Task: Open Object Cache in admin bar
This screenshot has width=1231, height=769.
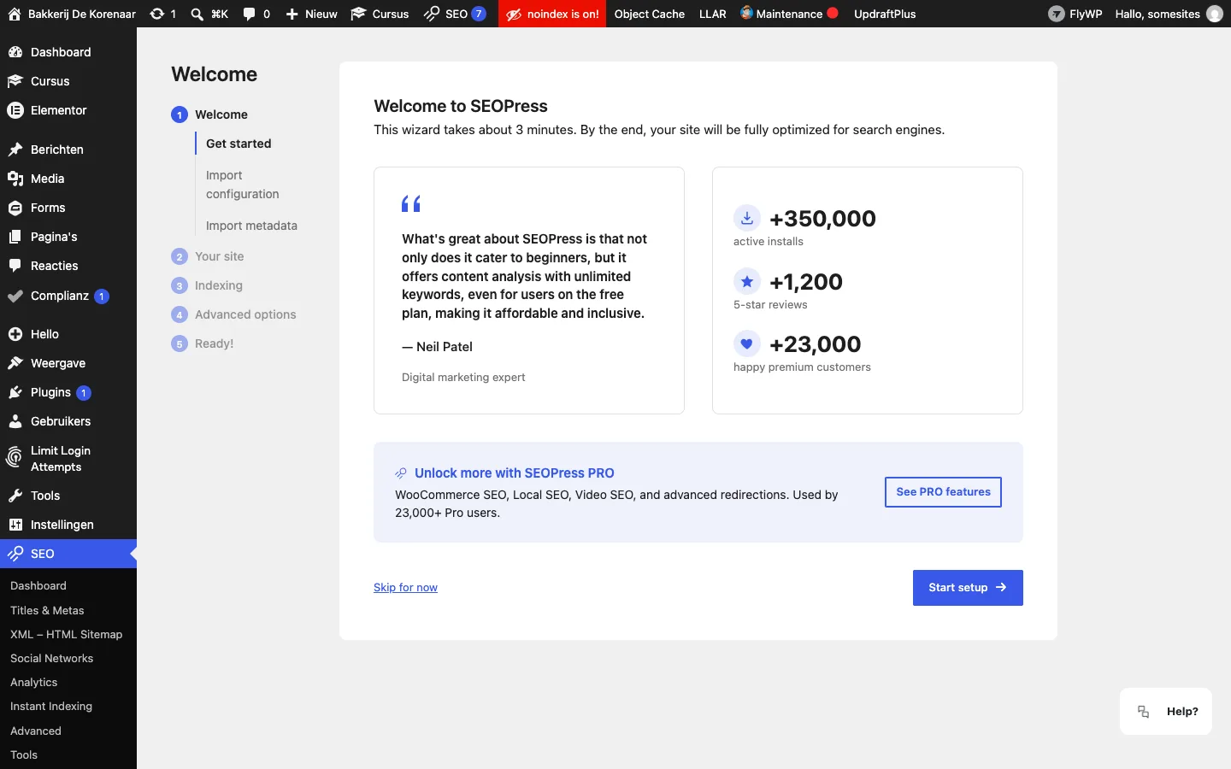Action: [650, 14]
